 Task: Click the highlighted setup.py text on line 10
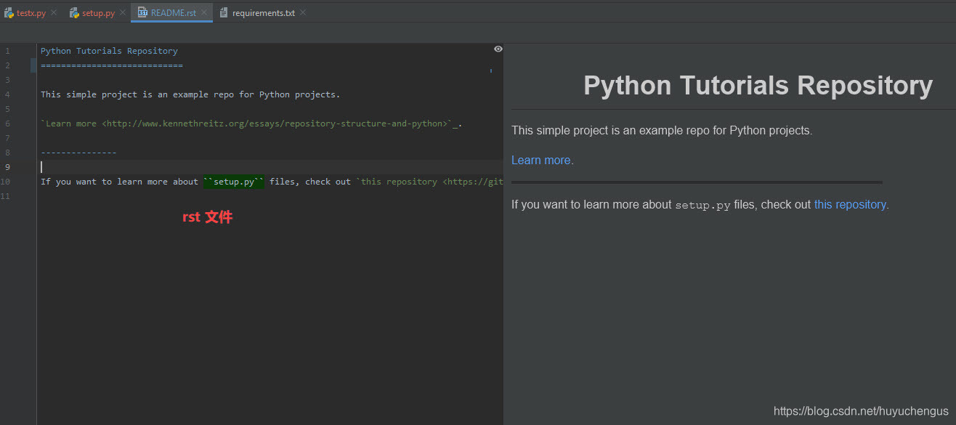click(x=233, y=181)
